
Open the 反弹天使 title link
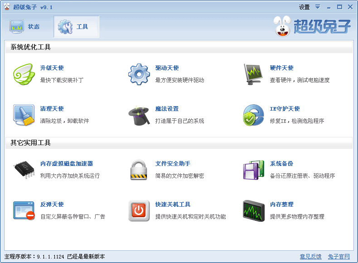(52, 204)
